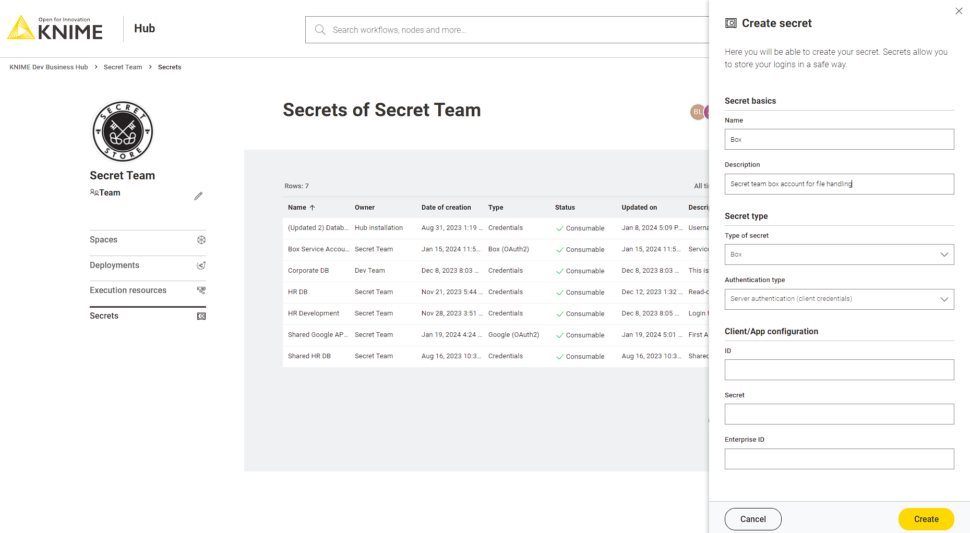Click Dev Team owner cell
Image resolution: width=970 pixels, height=533 pixels.
tap(370, 271)
